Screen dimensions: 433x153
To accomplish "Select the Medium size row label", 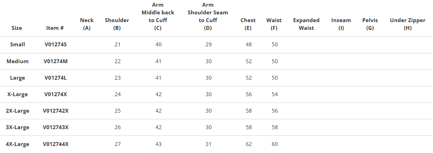I will click(x=17, y=61).
